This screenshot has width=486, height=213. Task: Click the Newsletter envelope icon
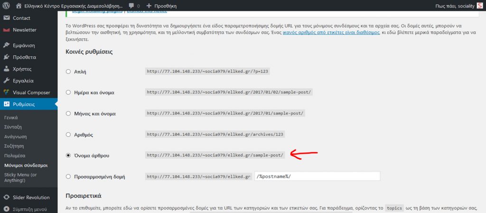pyautogui.click(x=6, y=30)
